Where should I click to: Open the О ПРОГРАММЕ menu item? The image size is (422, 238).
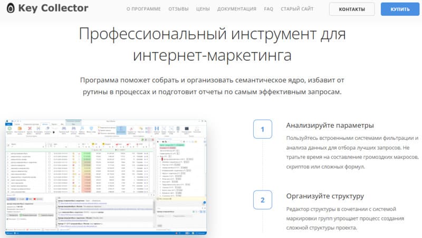pos(143,9)
